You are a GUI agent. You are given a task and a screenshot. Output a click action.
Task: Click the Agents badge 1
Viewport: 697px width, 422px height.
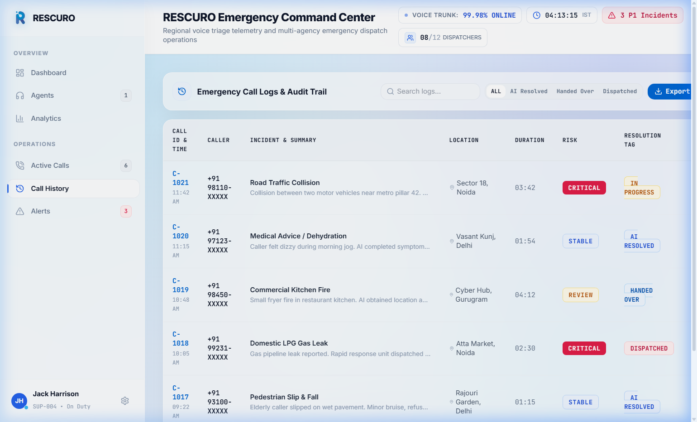(126, 95)
